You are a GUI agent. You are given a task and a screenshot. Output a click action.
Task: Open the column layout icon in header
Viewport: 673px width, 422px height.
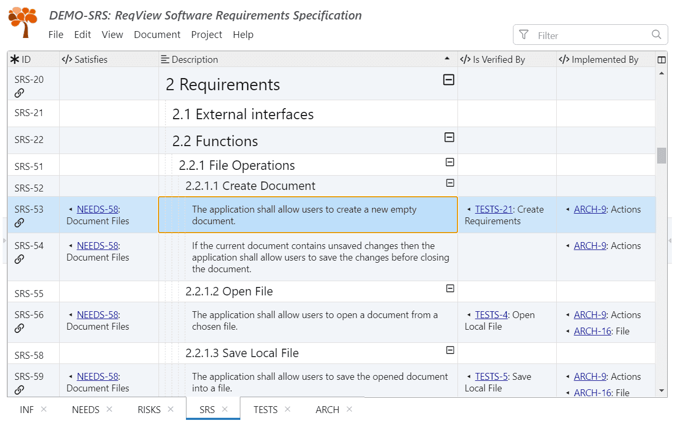pyautogui.click(x=661, y=60)
